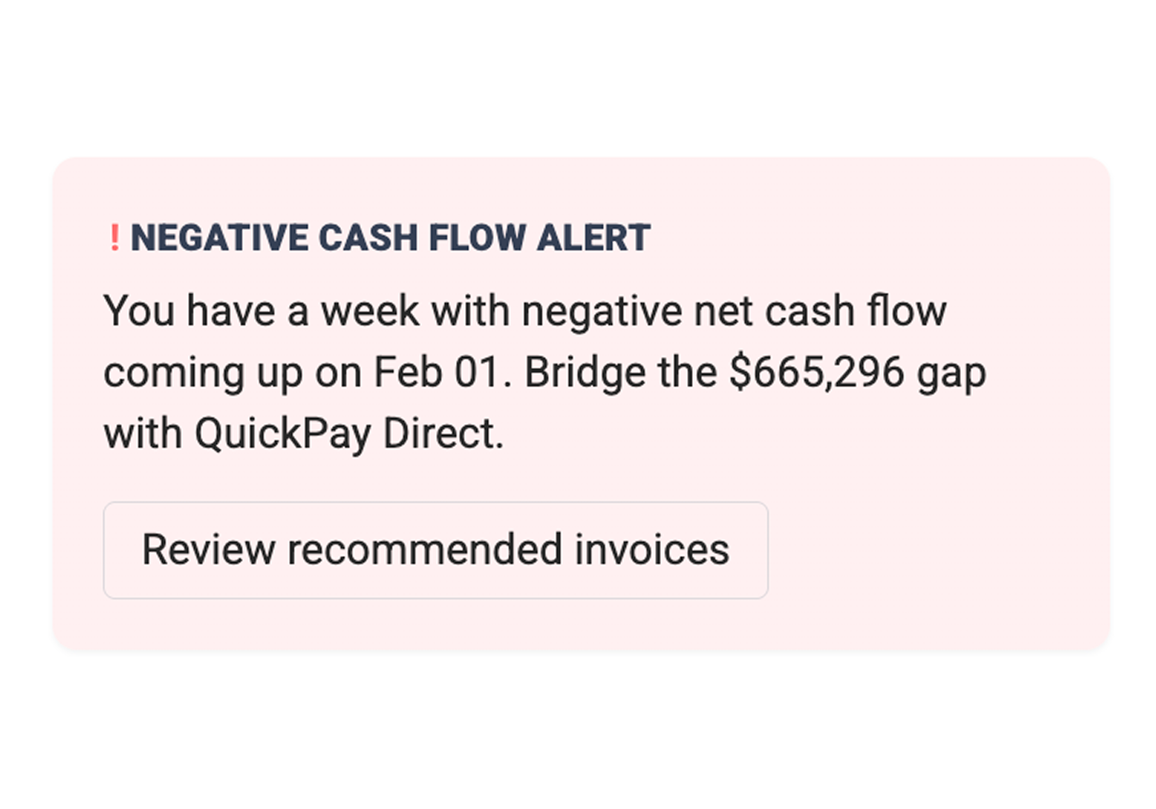Click the word "week" in the message
The width and height of the screenshot is (1156, 809).
(370, 311)
